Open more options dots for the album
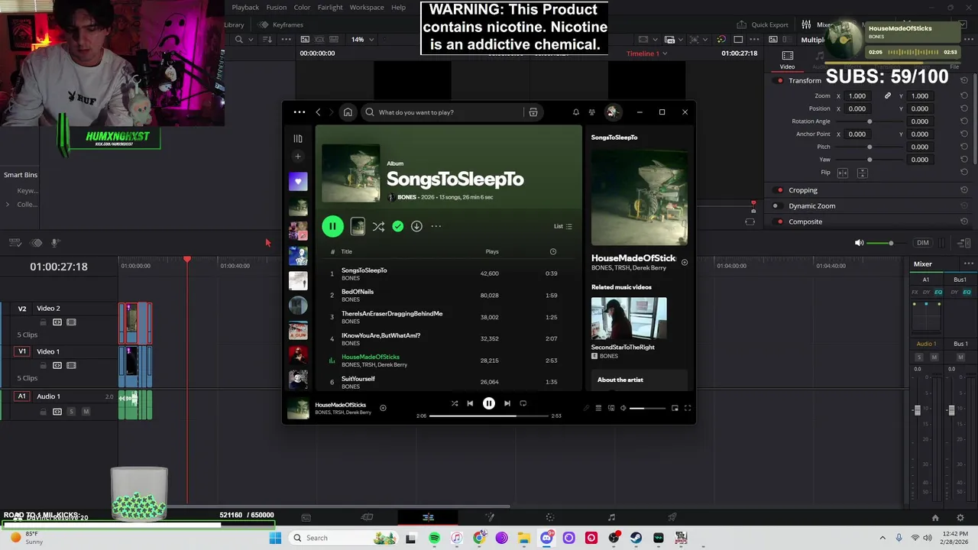 click(x=436, y=226)
